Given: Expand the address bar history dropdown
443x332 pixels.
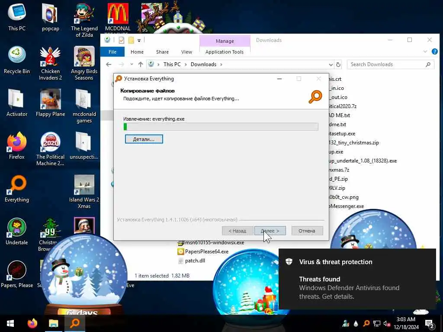Looking at the screenshot, I should [331, 65].
